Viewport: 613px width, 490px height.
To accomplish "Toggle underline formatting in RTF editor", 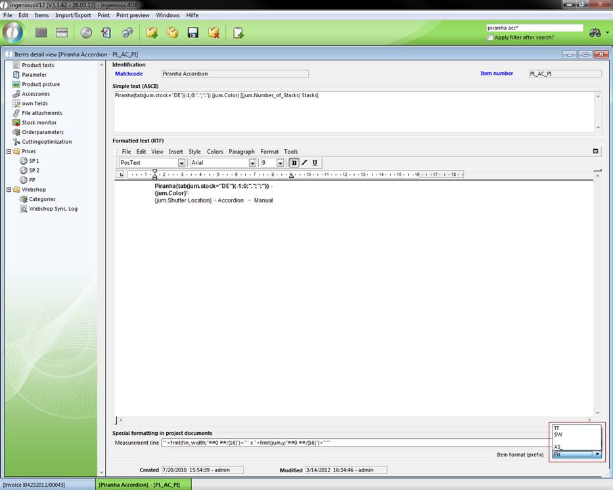I will (x=315, y=163).
